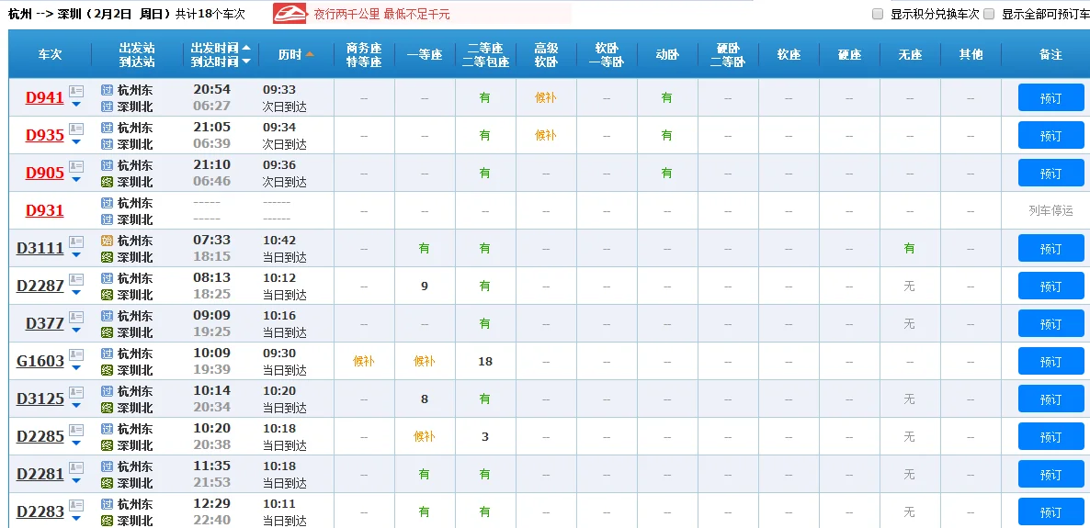Click the green terminal icon for G1603 深圳北
The image size is (1090, 528).
coord(107,370)
